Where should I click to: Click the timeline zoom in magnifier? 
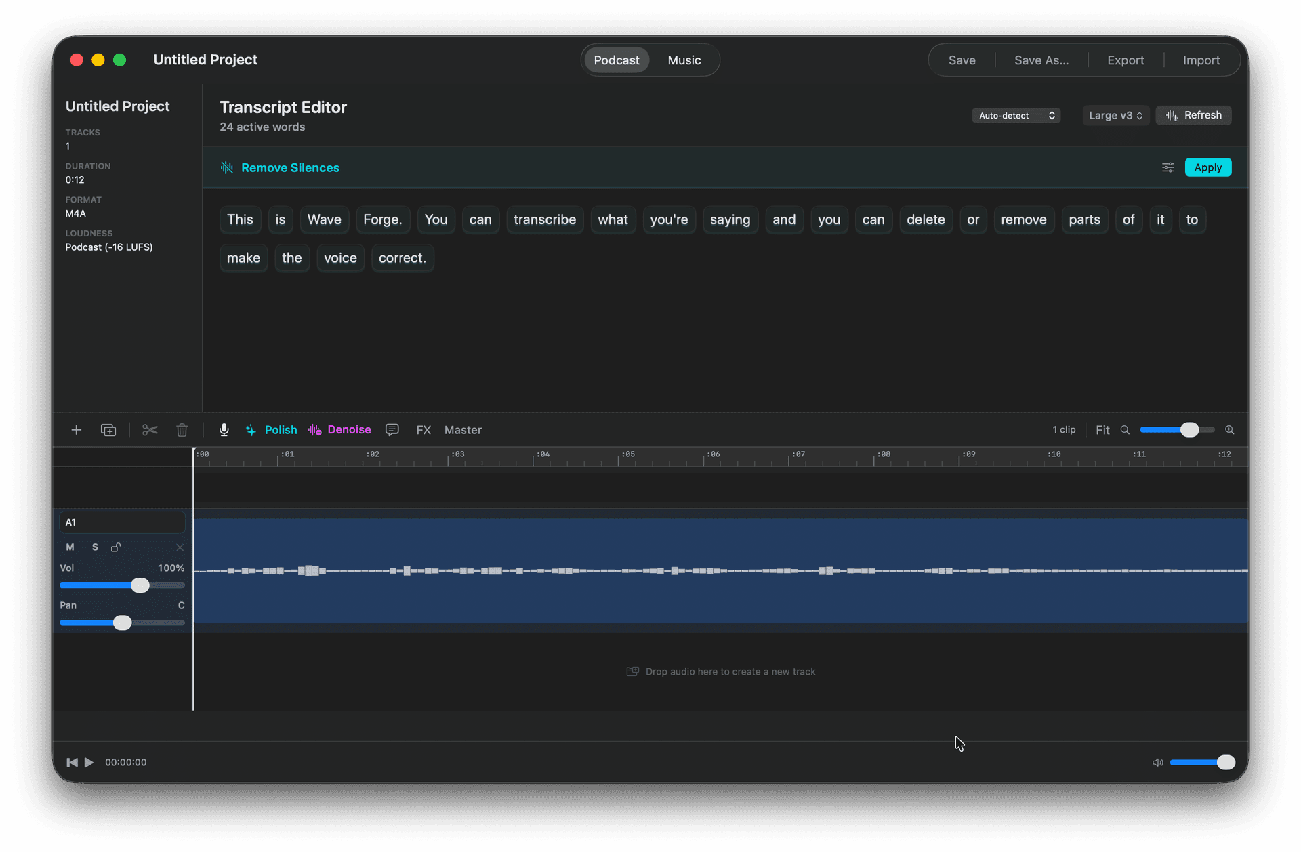point(1230,430)
